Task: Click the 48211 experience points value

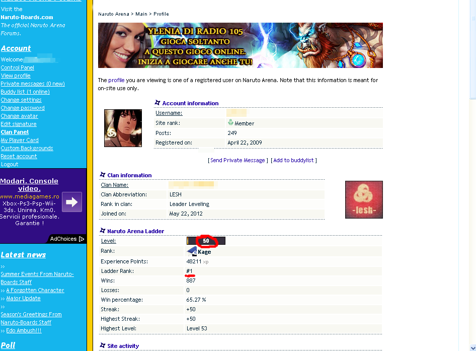Action: click(194, 261)
